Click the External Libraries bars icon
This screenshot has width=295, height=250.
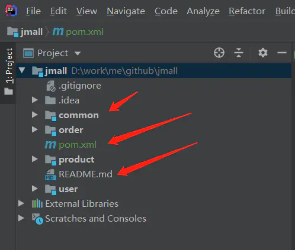(x=37, y=204)
